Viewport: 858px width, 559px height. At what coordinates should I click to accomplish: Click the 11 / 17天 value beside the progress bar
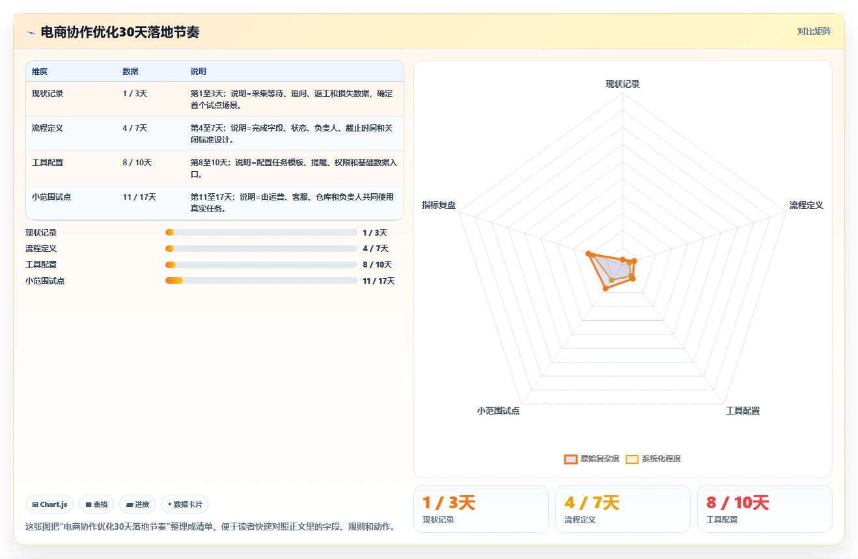tap(379, 281)
